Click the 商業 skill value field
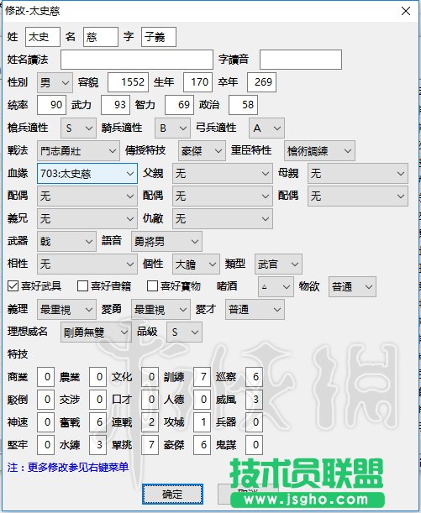421x513 pixels. click(46, 377)
